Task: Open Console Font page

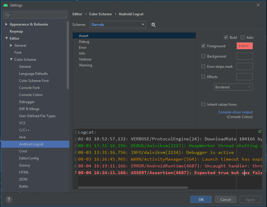Action: pyautogui.click(x=29, y=88)
